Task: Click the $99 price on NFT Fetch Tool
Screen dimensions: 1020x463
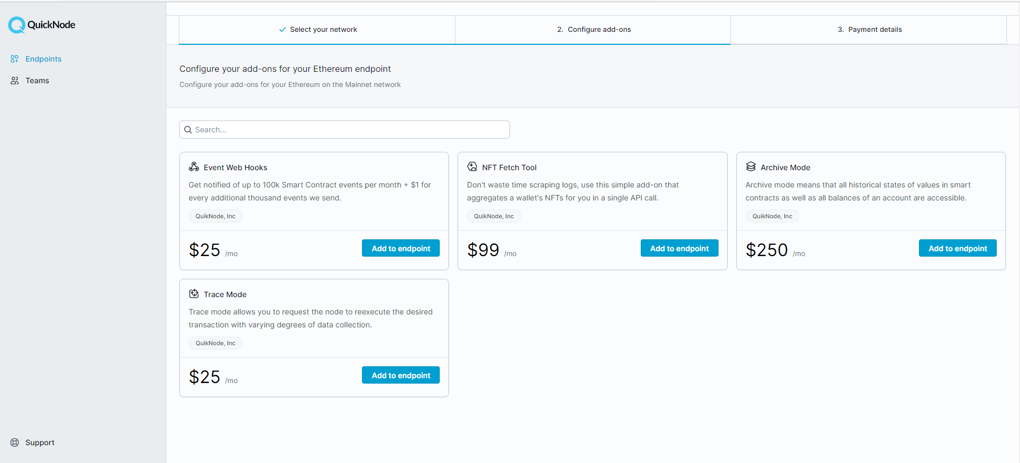Action: 483,250
